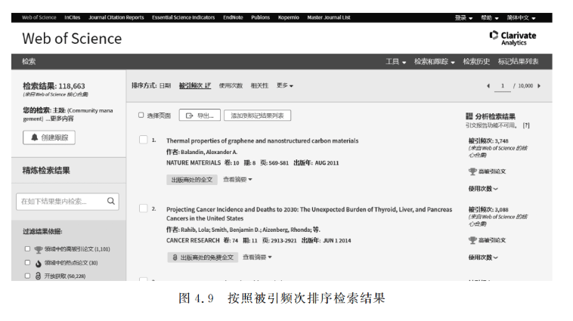This screenshot has height=321, width=573.
Task: Select checkbox for result 1 Thermal properties
Action: pos(144,140)
